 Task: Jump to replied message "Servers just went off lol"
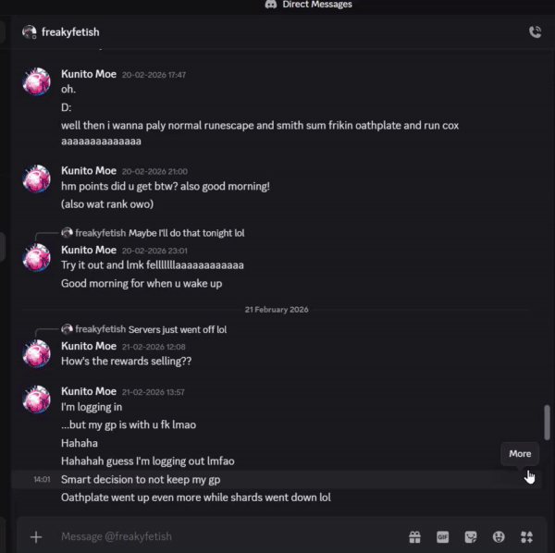(177, 329)
